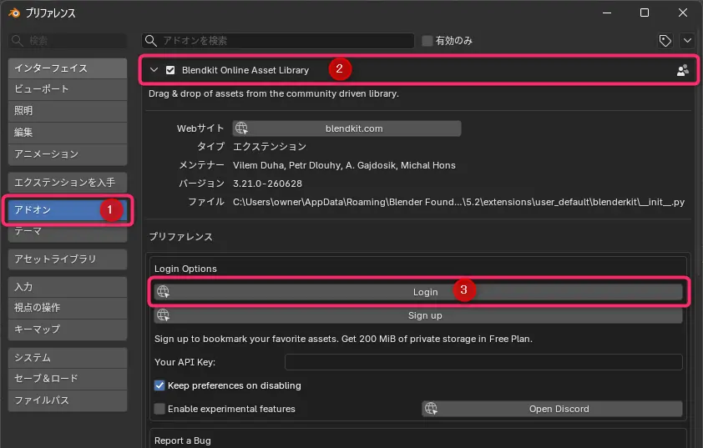Click the add-on search magnifier icon
The height and width of the screenshot is (448, 703).
click(x=151, y=41)
